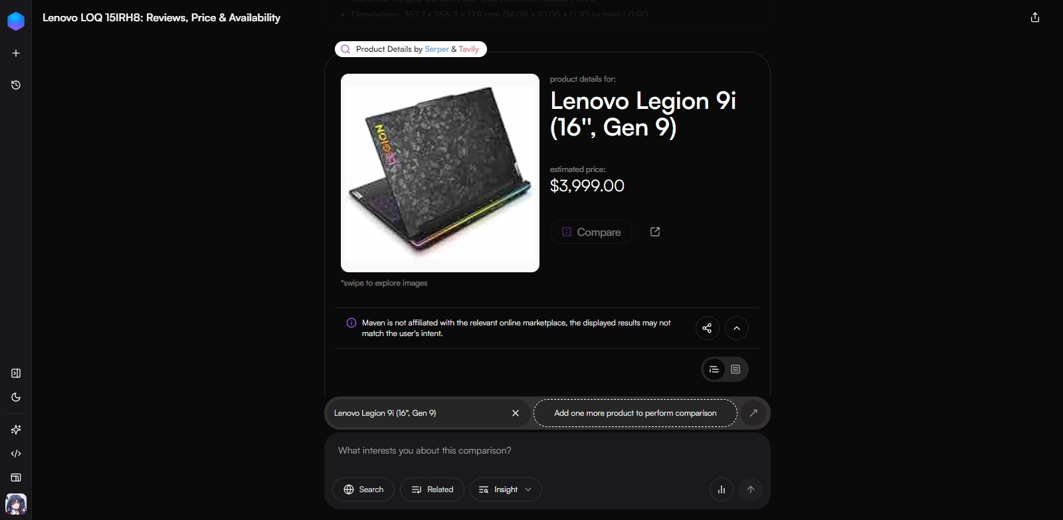
Task: Click the comparison question input field
Action: (547, 451)
